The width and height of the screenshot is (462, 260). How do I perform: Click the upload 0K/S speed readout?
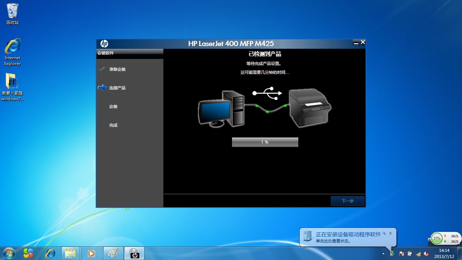[455, 236]
